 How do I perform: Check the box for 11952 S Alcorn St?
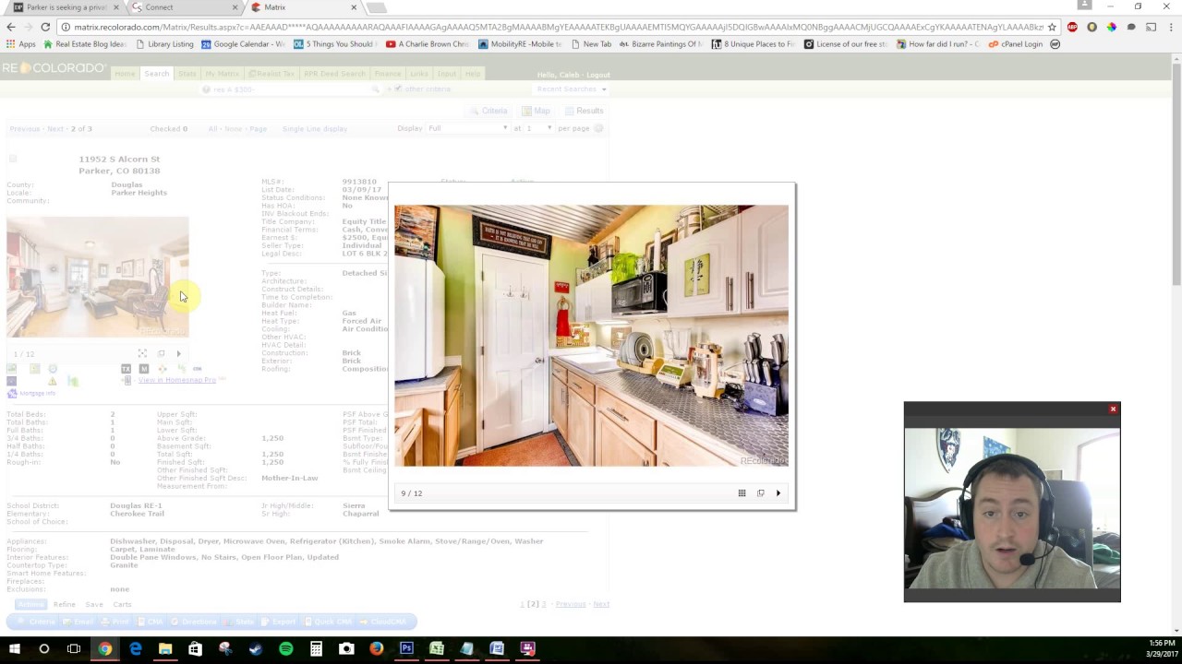tap(13, 159)
